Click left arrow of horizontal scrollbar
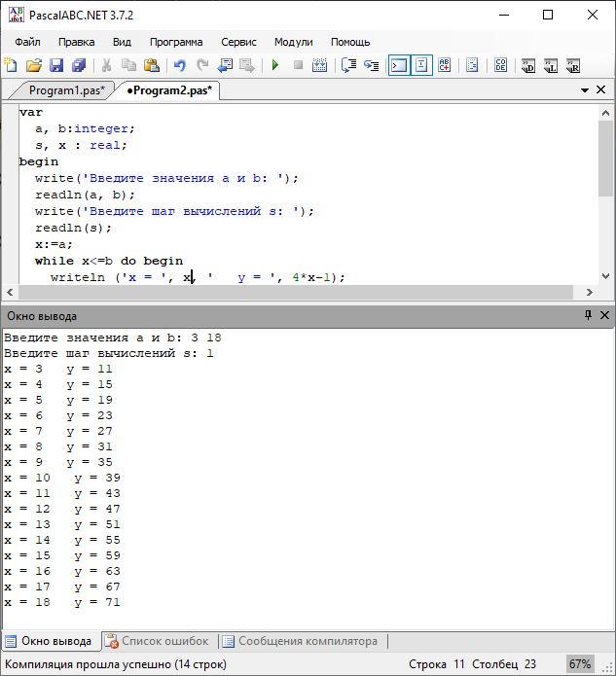This screenshot has width=616, height=676. click(11, 293)
